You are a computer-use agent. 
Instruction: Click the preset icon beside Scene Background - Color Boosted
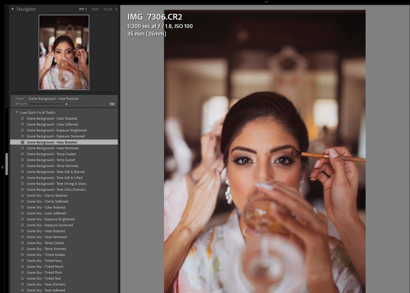[22, 119]
